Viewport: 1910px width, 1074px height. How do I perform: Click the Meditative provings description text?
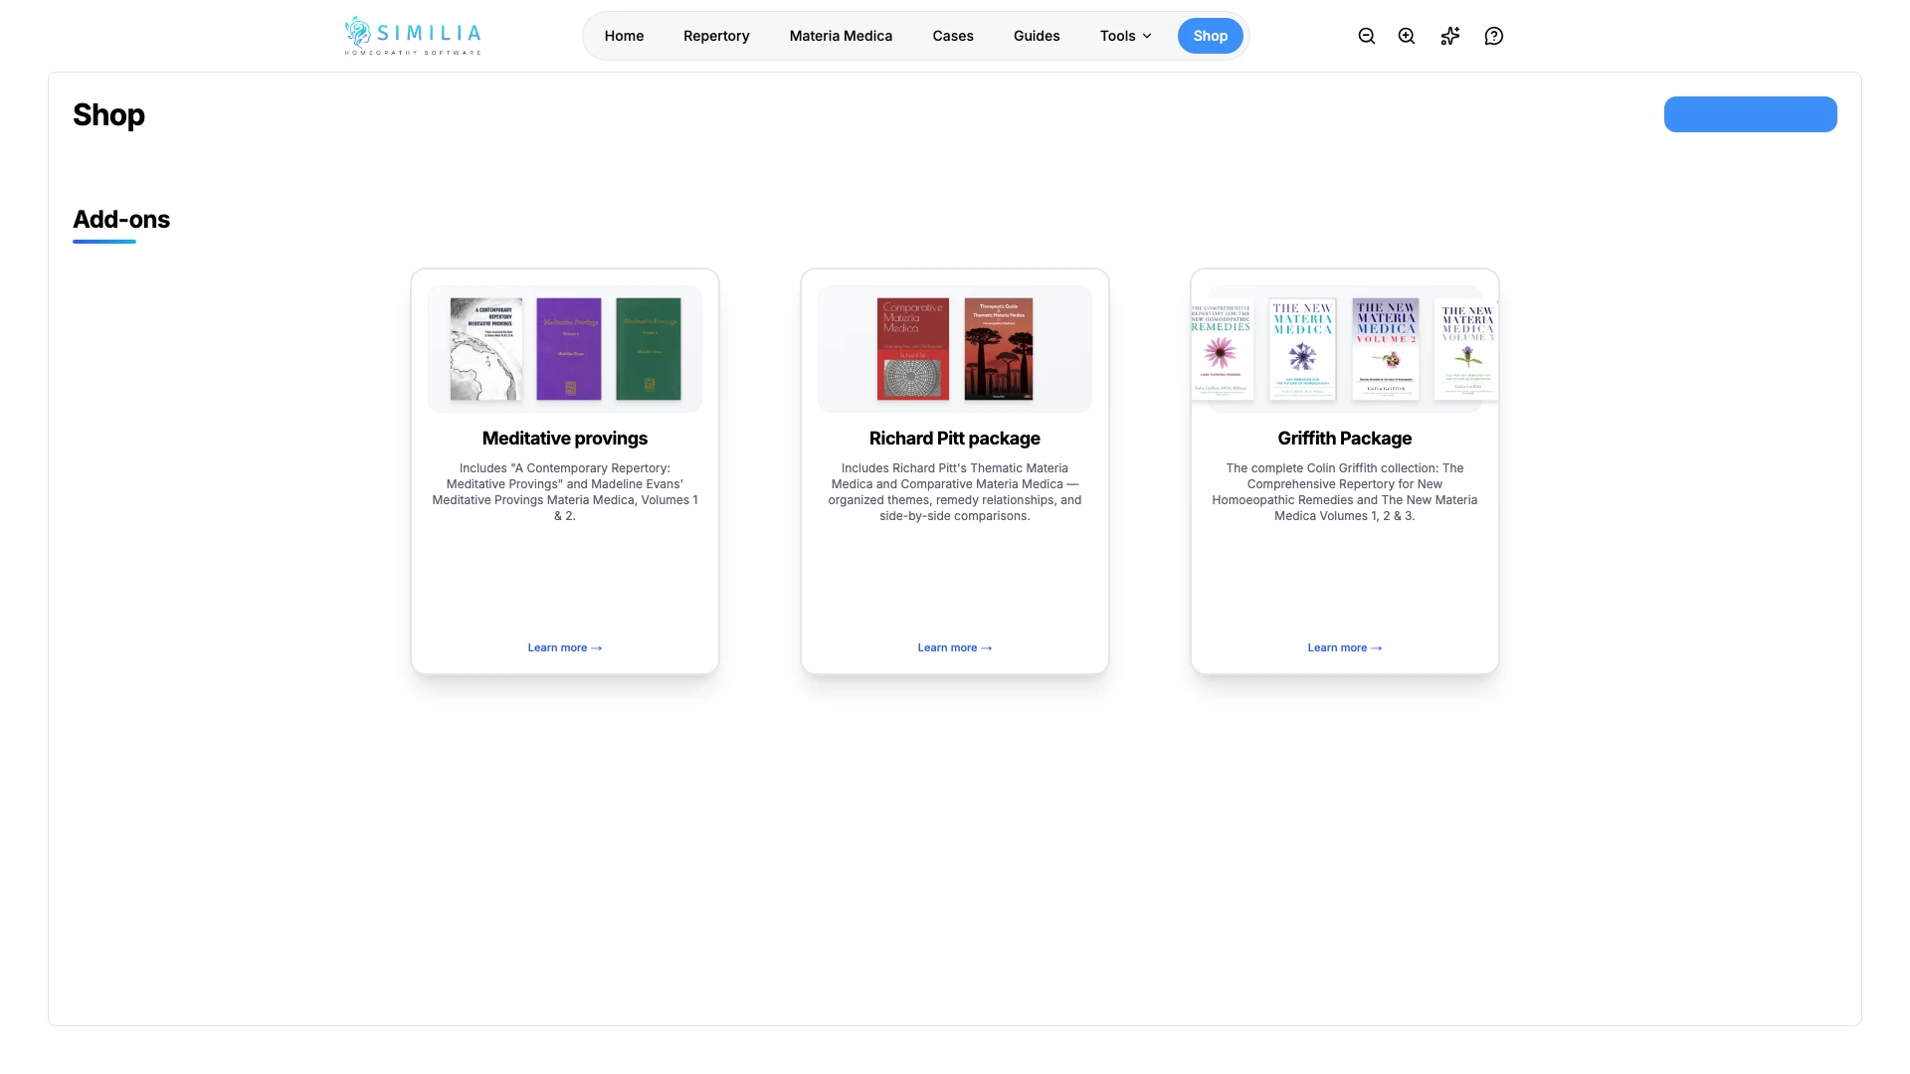[x=565, y=492]
